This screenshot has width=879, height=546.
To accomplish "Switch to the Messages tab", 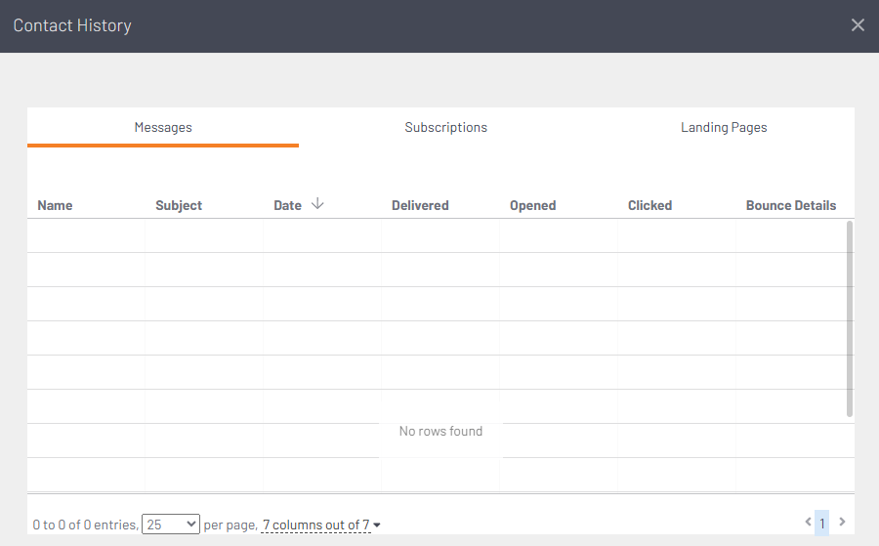I will [x=163, y=127].
